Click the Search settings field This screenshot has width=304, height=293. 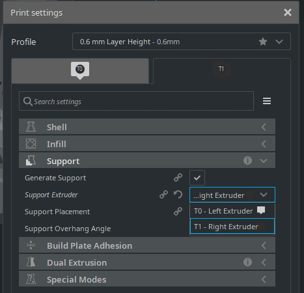tap(136, 101)
